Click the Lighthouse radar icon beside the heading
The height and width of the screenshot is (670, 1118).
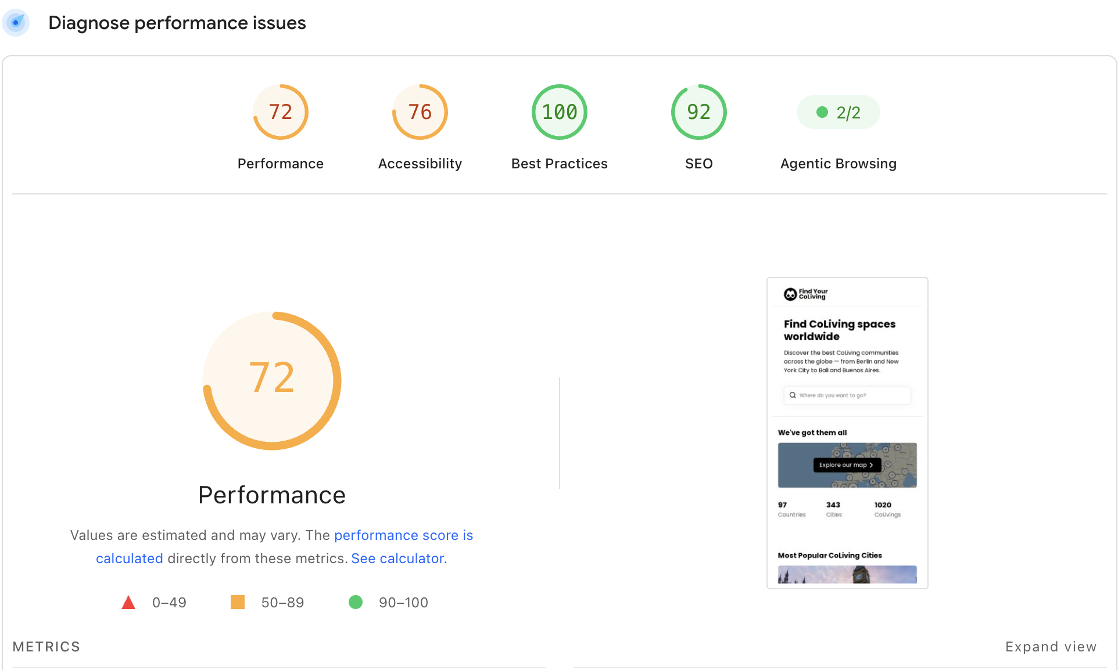[x=16, y=23]
